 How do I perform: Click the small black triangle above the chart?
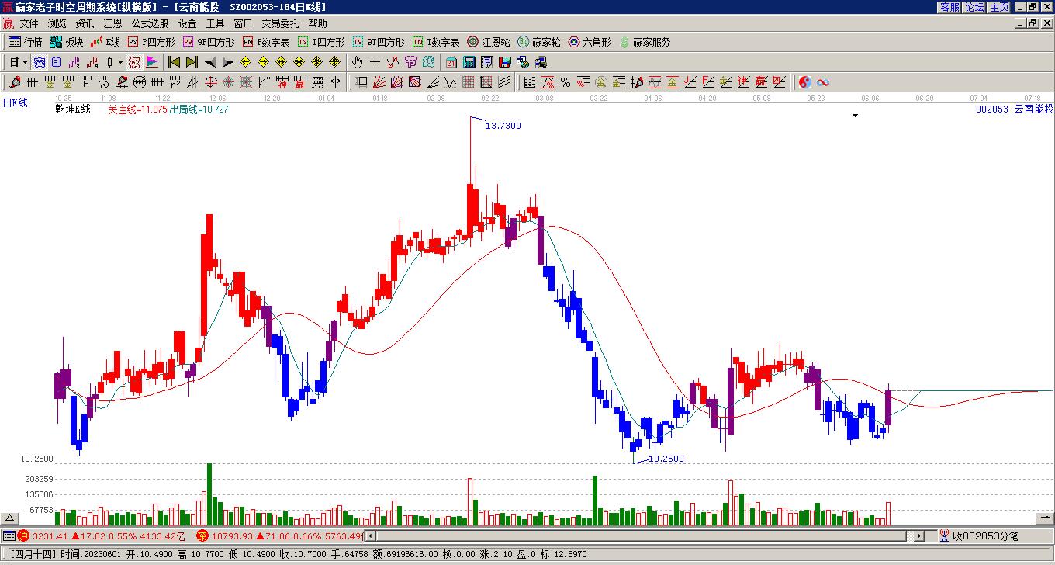tap(856, 116)
